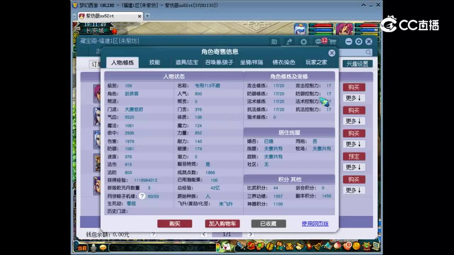Expand 更多 for the last listing
Screen dimensions: 454x255
(354, 190)
